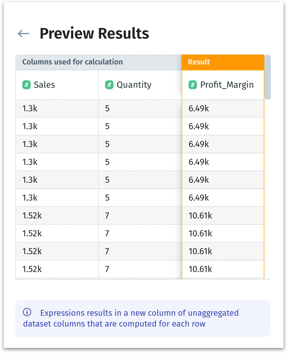
Task: Select the Sales column header
Action: 44,85
